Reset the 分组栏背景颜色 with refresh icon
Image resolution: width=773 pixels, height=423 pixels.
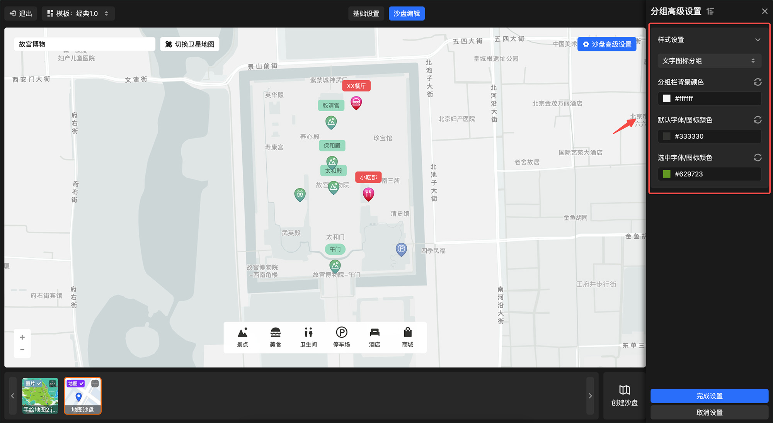pos(758,82)
